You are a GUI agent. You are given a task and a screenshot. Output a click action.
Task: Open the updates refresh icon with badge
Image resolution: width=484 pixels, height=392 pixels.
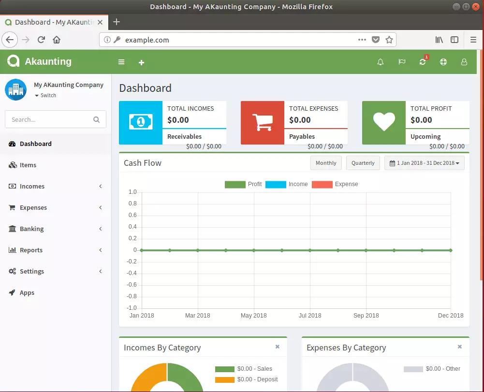[x=423, y=62]
